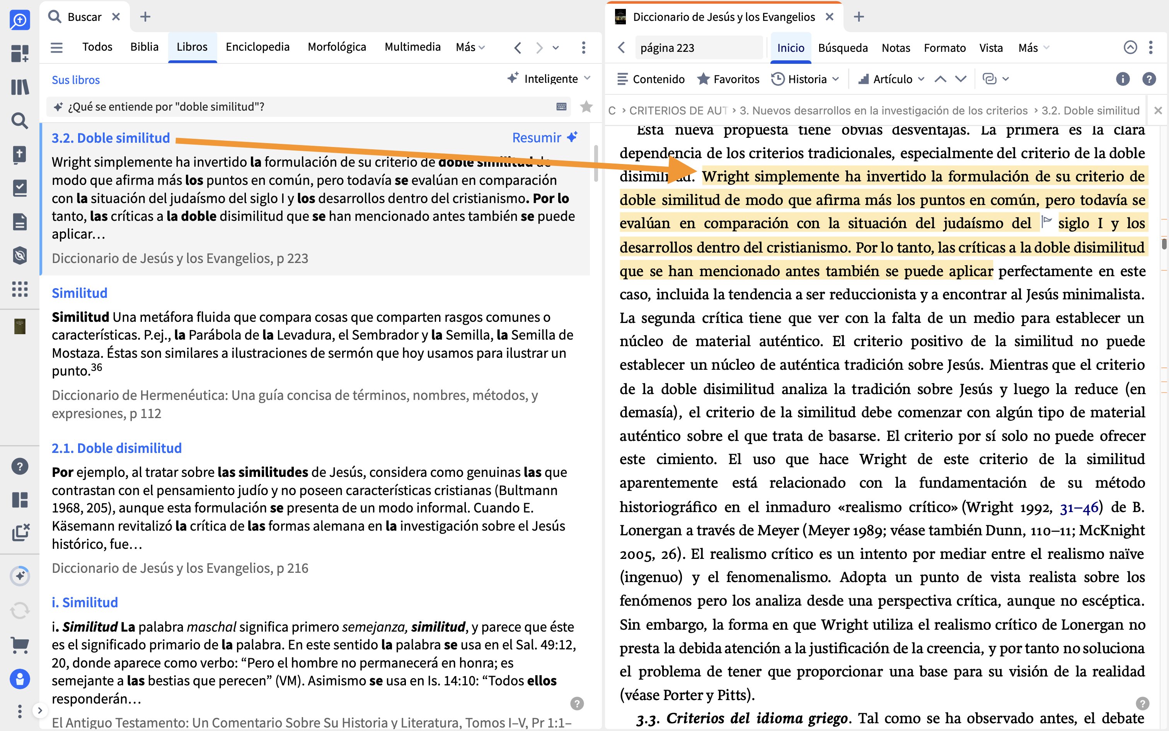Go back in search history

518,47
